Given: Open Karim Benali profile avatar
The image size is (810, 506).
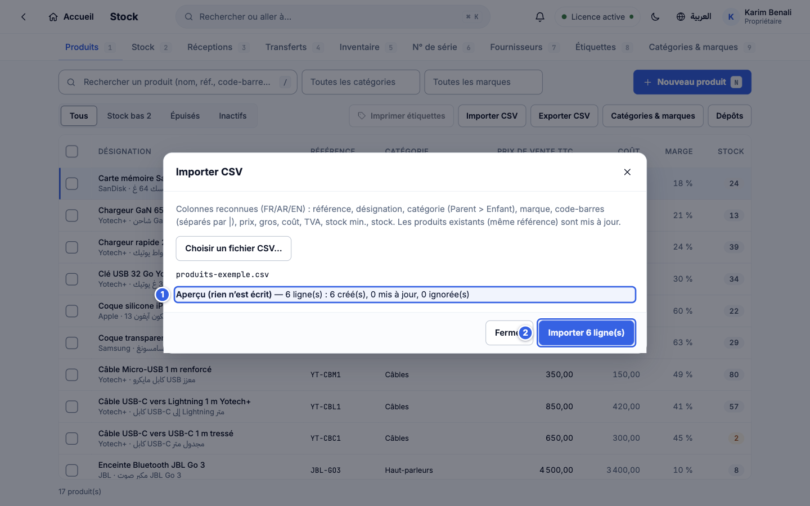Looking at the screenshot, I should [731, 17].
